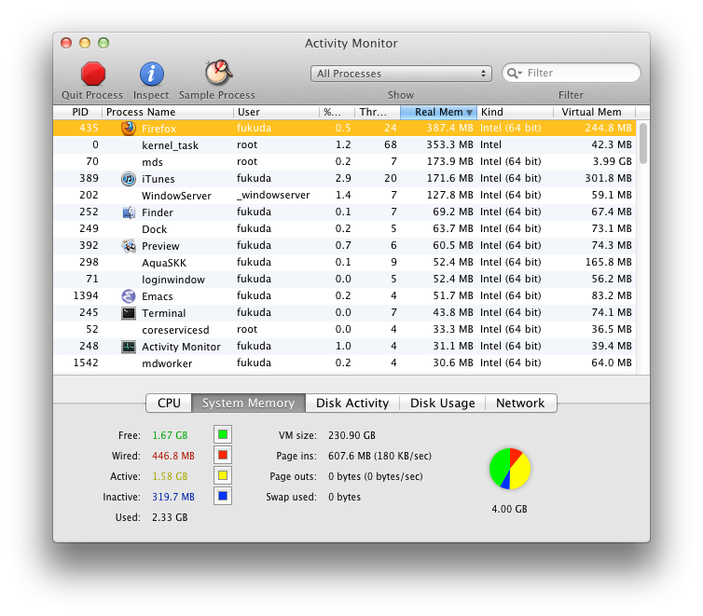The image size is (703, 616).
Task: Select the Dock process row
Action: tap(344, 229)
